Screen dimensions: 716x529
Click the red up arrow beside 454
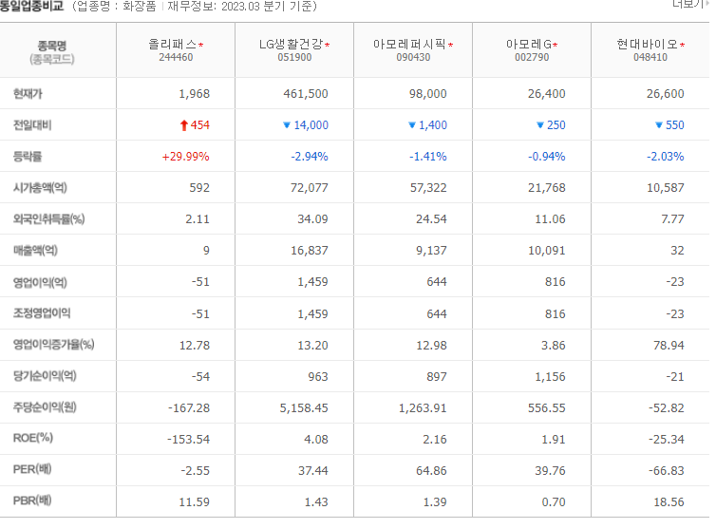point(184,125)
